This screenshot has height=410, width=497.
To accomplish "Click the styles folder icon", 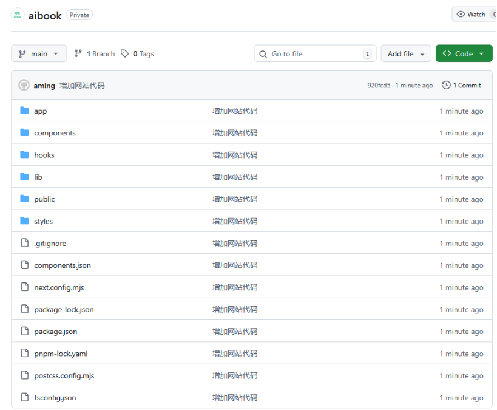I will coord(24,220).
